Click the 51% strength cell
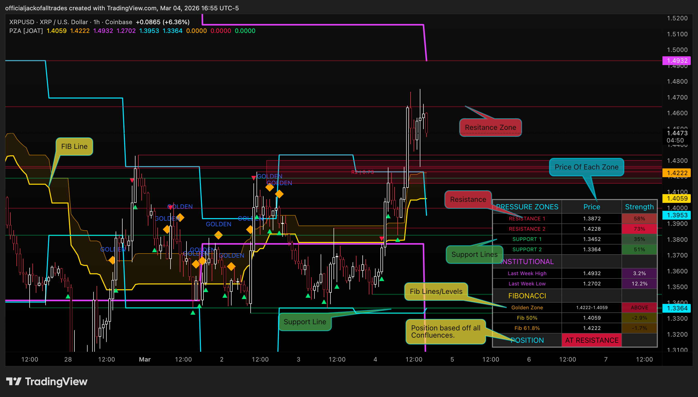The image size is (698, 397). pos(639,249)
